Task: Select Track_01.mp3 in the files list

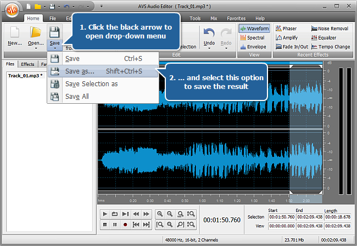Action: [x=25, y=76]
